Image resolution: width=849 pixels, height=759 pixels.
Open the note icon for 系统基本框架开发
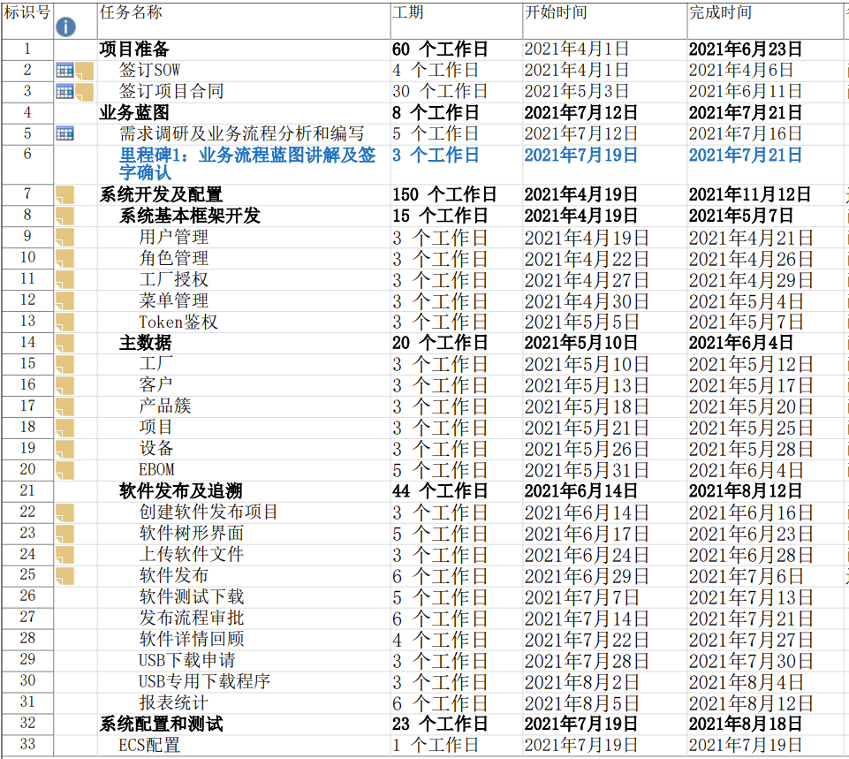pos(65,216)
